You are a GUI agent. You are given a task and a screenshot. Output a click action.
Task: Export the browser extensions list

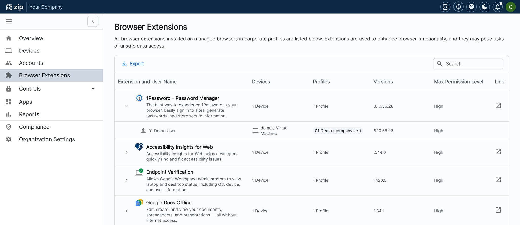(133, 64)
